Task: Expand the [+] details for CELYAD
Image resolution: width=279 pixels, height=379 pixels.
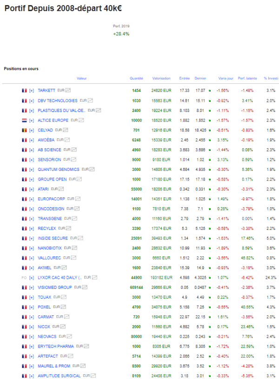Action: (x=32, y=130)
